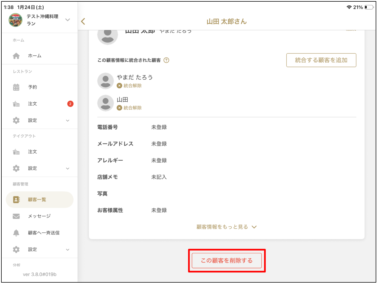Click the restaurant reservation calendar icon
Screen dimensions: 378x284
click(16, 87)
